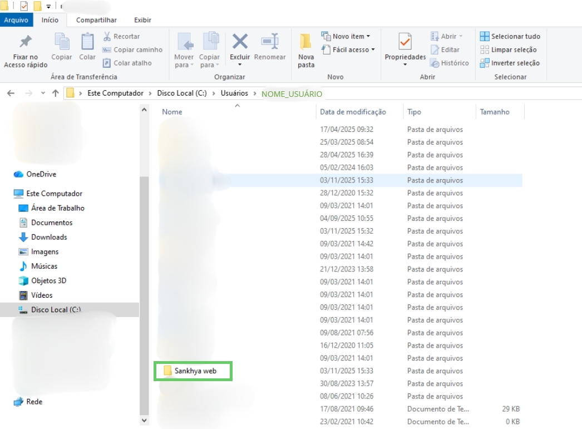Select OneDrive in navigation pane
Viewport: 582px width, 429px height.
35,174
